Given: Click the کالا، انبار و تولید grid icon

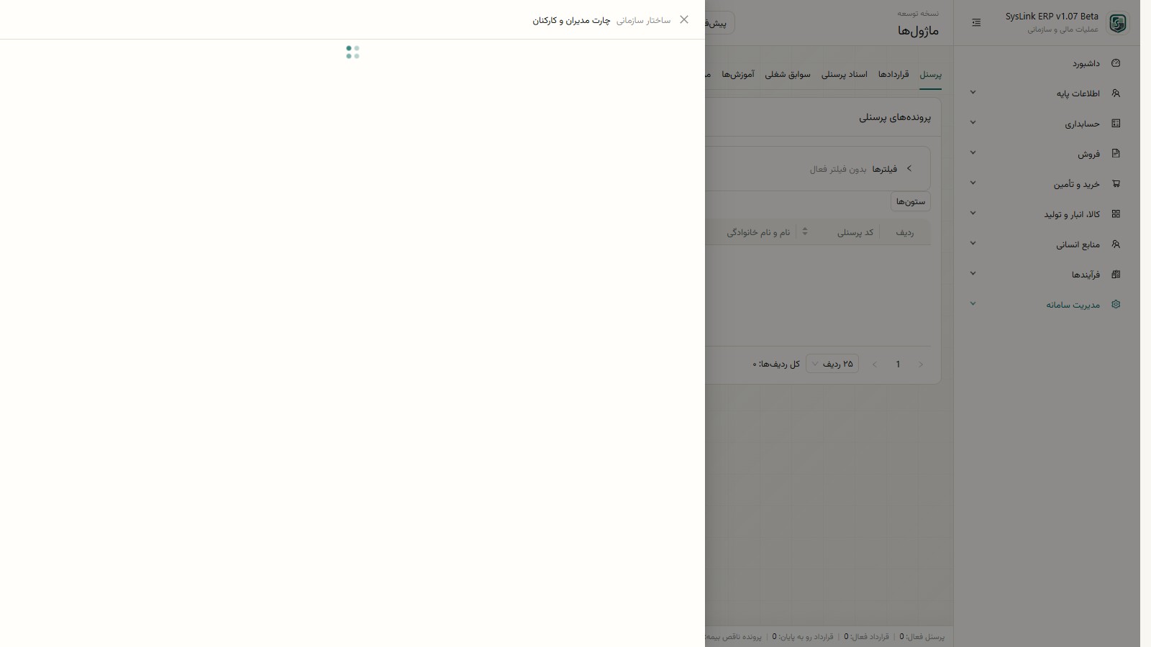Looking at the screenshot, I should [x=1116, y=214].
